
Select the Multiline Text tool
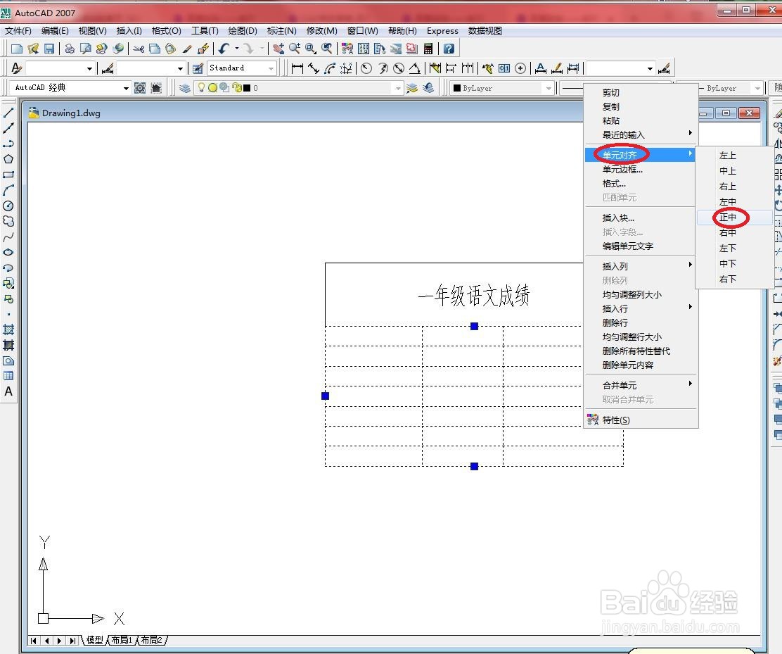point(8,391)
